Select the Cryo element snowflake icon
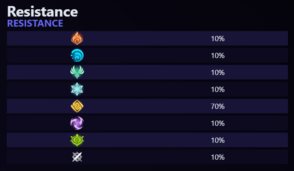This screenshot has width=294, height=171. [77, 89]
